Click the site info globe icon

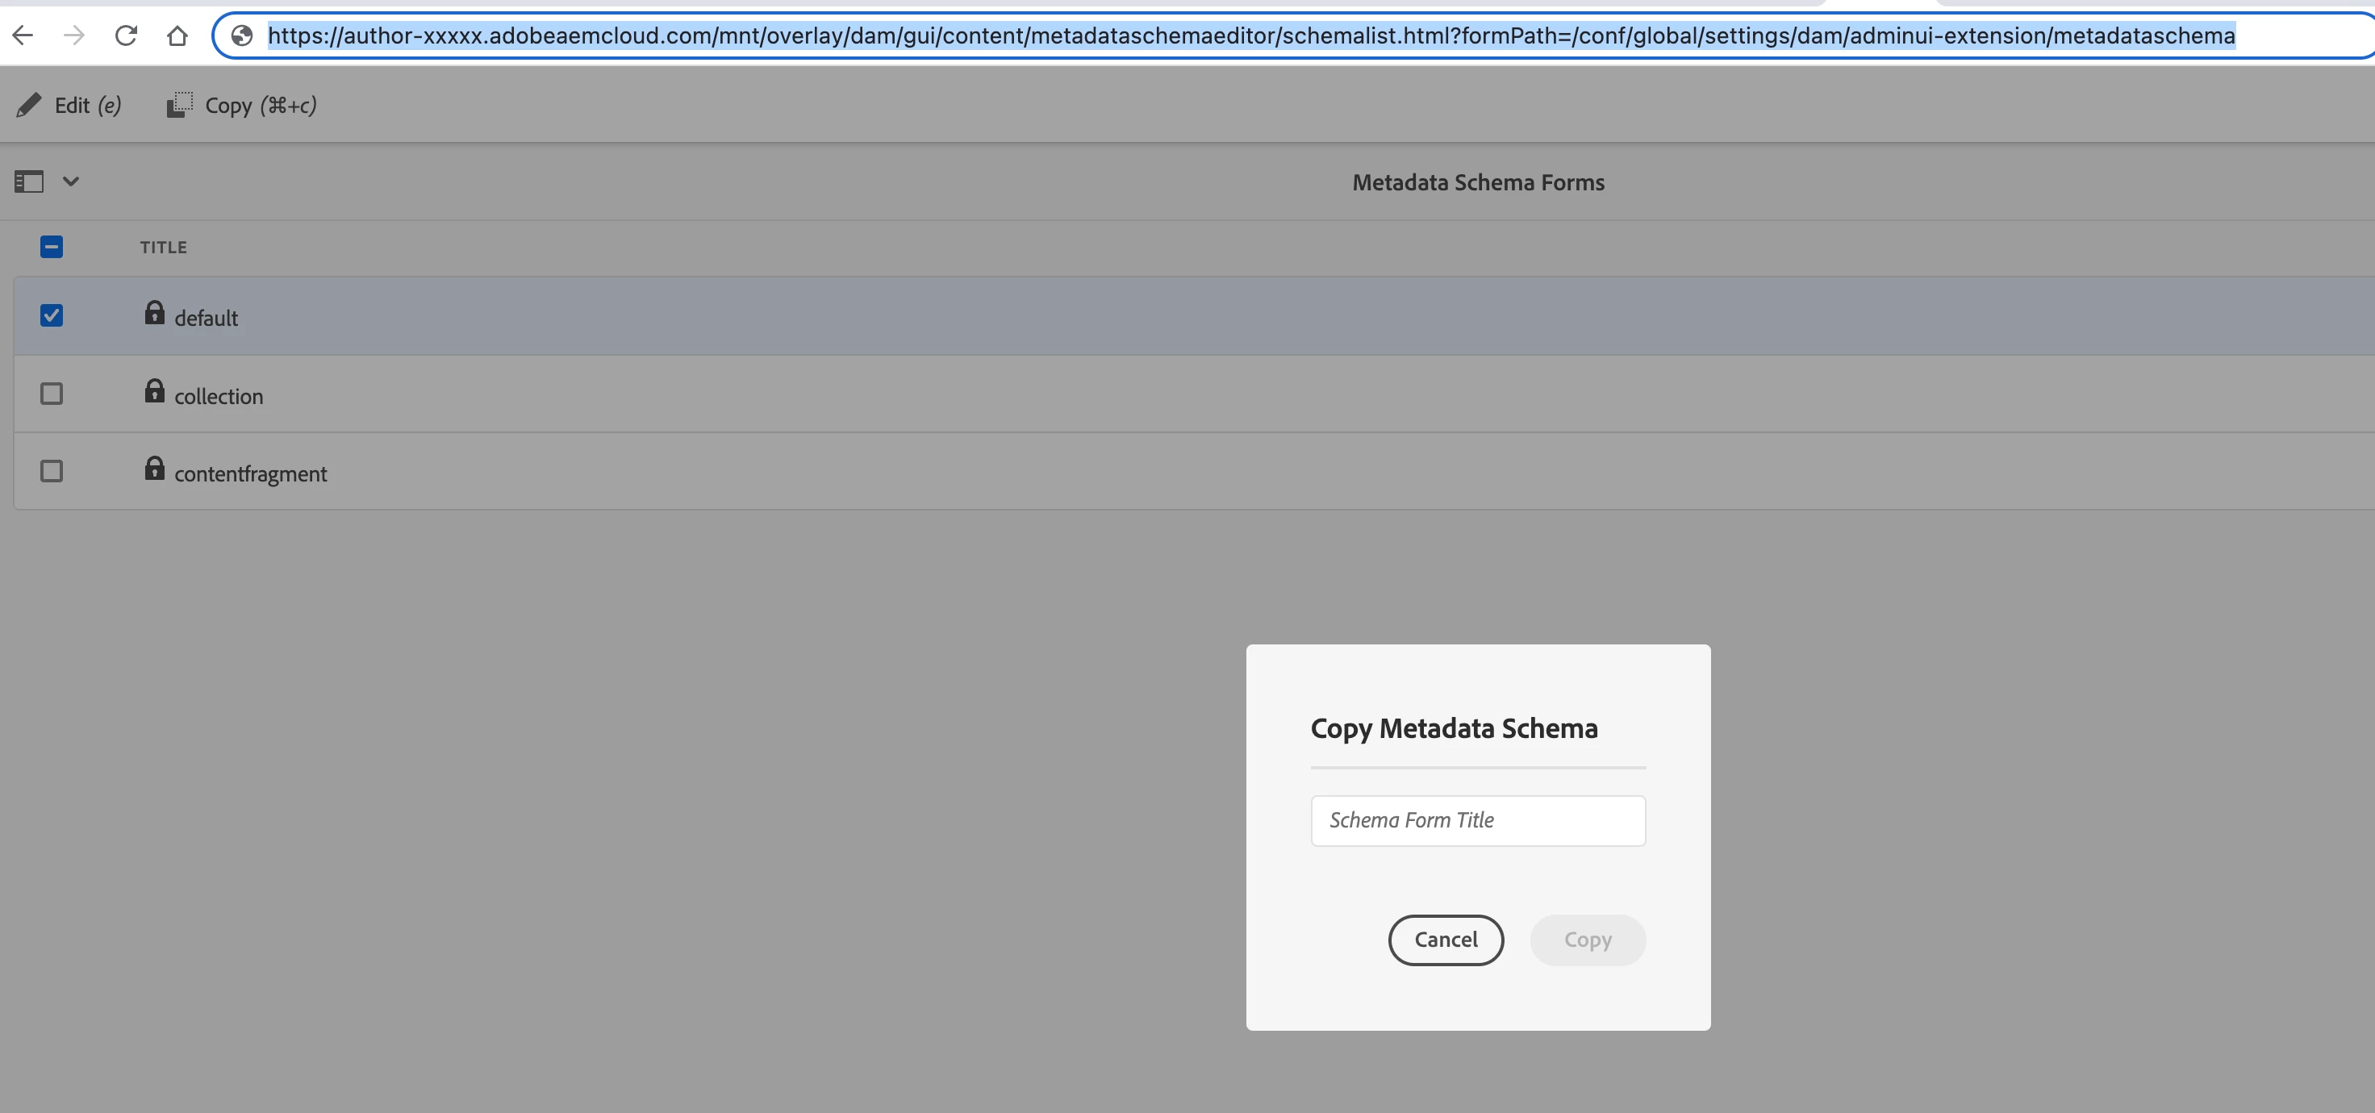[241, 36]
